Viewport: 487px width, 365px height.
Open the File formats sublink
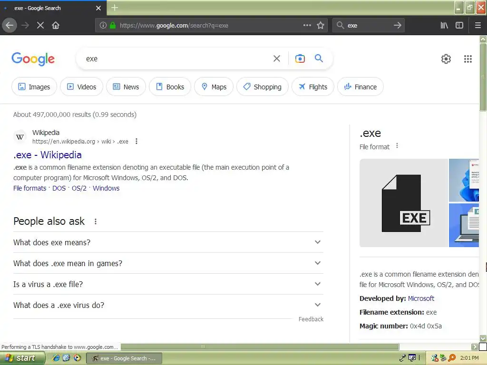point(29,188)
